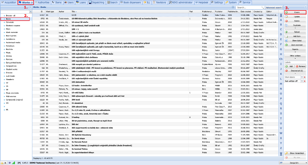The width and height of the screenshot is (308, 165).
Task: Select the row titled 102 dalmatinů
Action: pos(155,82)
